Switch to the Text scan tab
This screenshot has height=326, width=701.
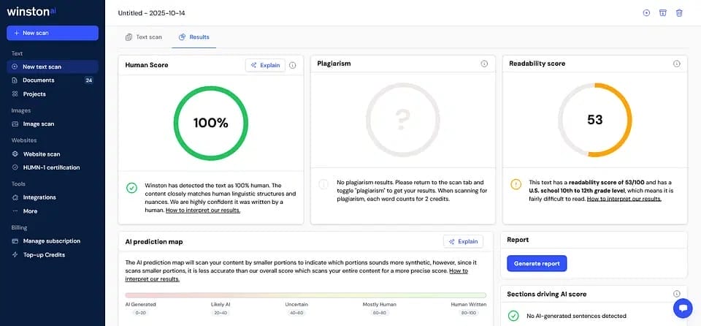tap(144, 37)
